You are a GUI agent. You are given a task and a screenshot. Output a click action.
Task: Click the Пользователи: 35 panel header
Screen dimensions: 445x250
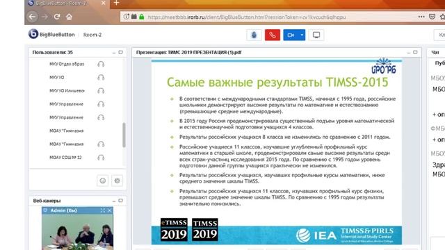(53, 53)
